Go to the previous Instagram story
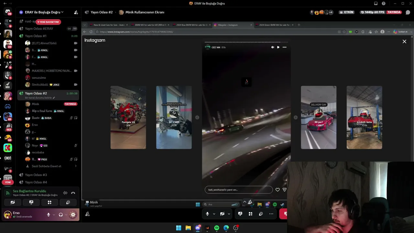Image resolution: width=414 pixels, height=233 pixels. (x=197, y=117)
